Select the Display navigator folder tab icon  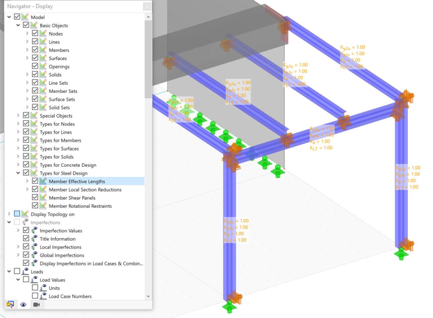point(11,305)
